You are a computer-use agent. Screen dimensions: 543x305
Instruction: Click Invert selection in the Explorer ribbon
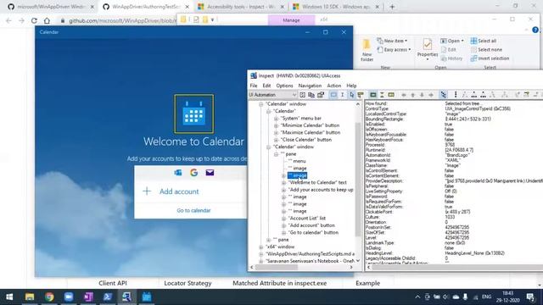coord(490,58)
